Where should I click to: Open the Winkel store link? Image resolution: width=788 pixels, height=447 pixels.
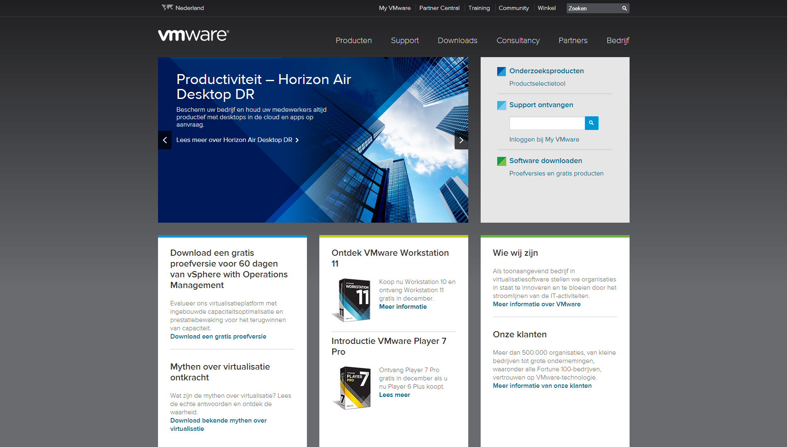click(546, 8)
